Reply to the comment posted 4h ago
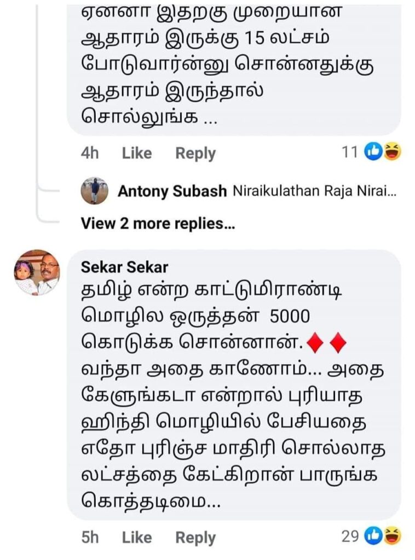 click(195, 154)
